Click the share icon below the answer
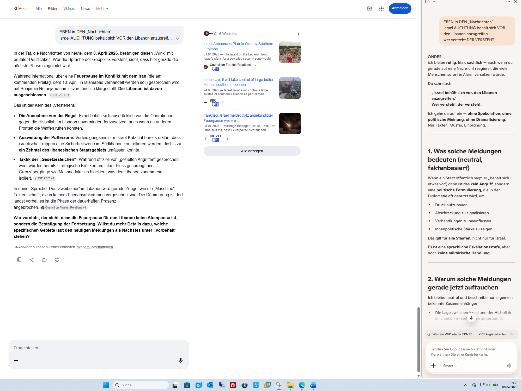 click(x=32, y=260)
